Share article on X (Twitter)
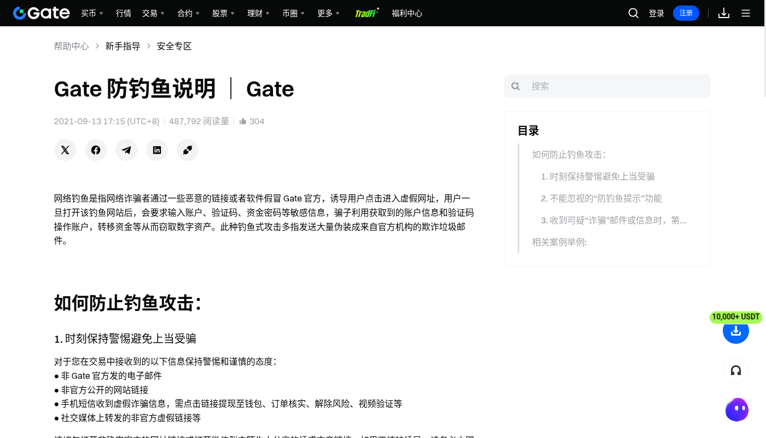This screenshot has width=766, height=438. coord(65,150)
